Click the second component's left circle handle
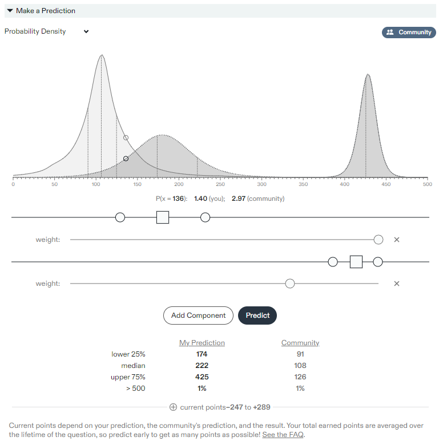The width and height of the screenshot is (439, 441). [x=333, y=262]
